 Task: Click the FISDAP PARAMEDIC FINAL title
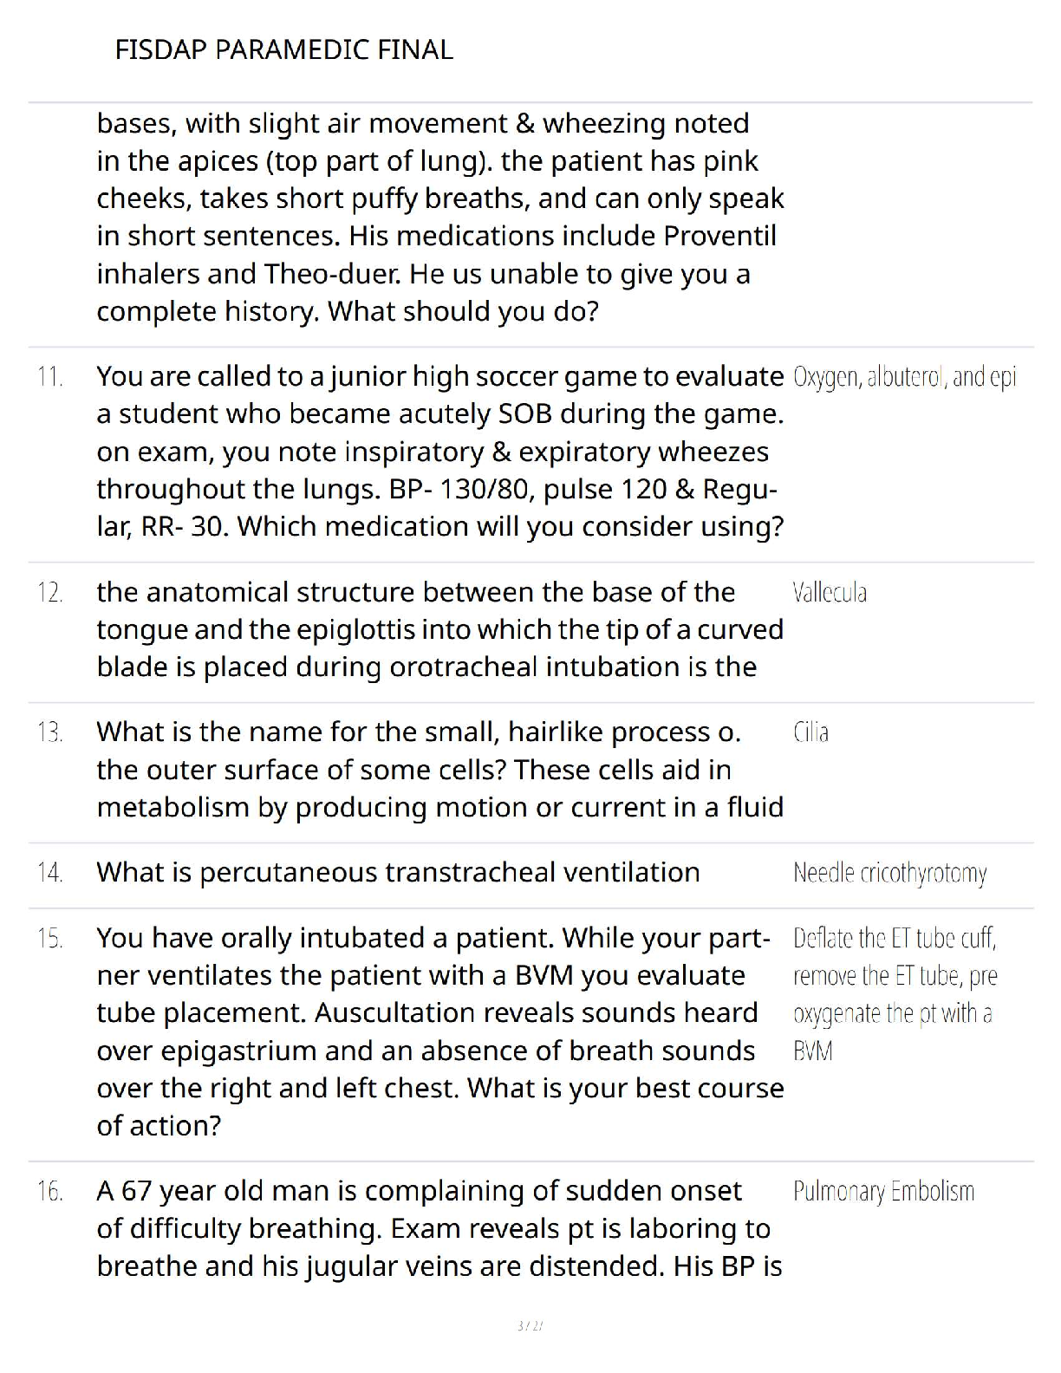[x=283, y=49]
